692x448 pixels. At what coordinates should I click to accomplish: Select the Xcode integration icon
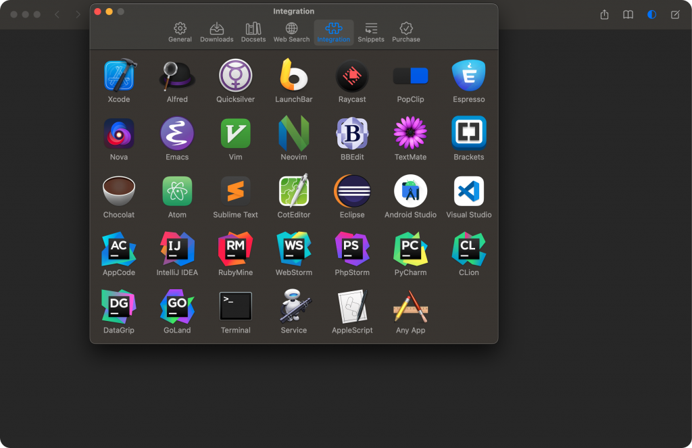(119, 76)
